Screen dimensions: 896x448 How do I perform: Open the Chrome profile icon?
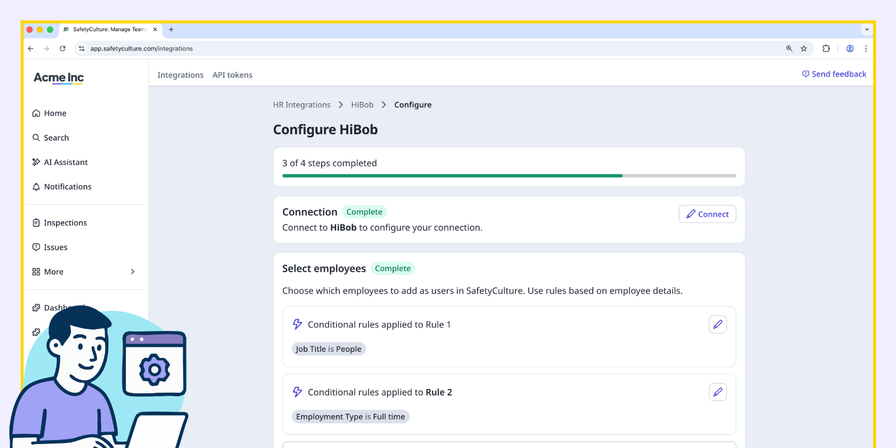pyautogui.click(x=850, y=49)
